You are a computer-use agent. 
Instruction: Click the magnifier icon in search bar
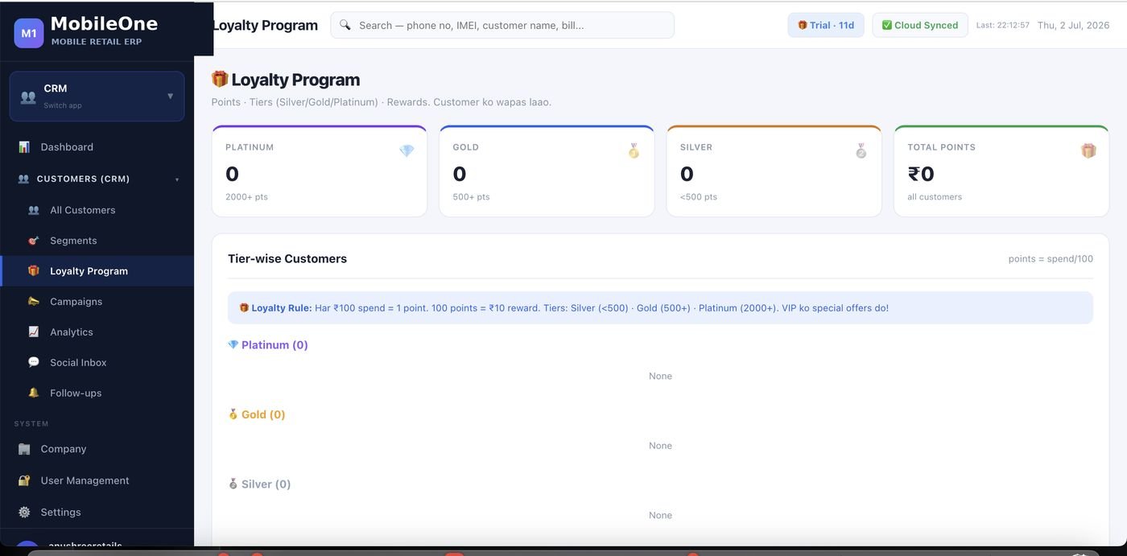tap(345, 25)
